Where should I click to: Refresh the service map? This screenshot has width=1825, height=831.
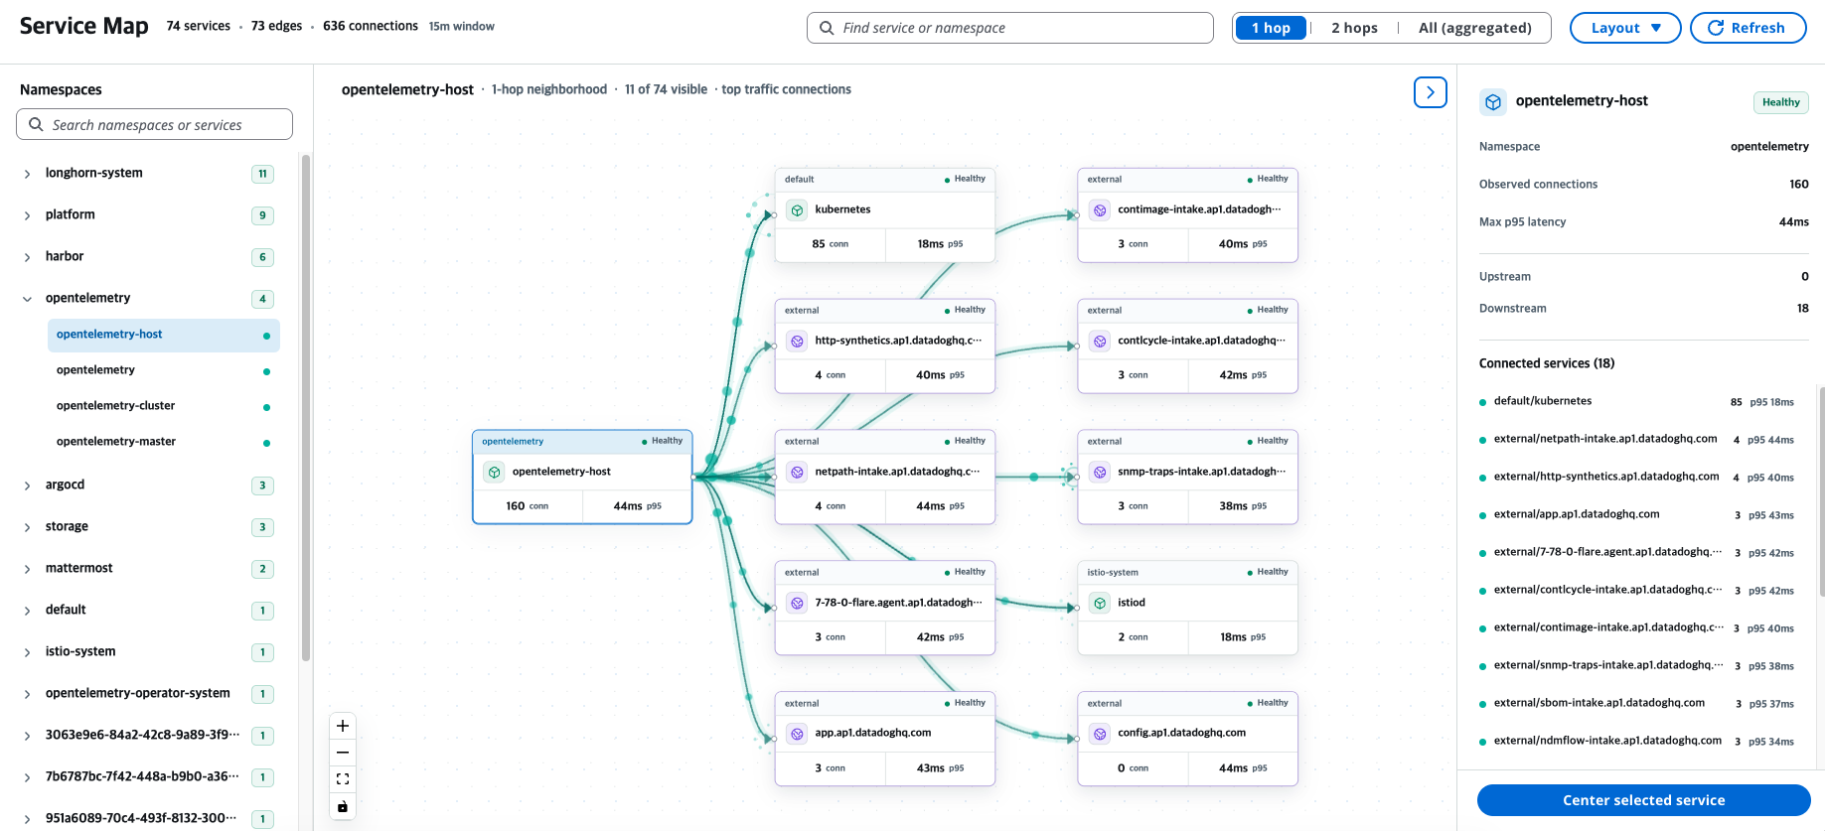1748,28
